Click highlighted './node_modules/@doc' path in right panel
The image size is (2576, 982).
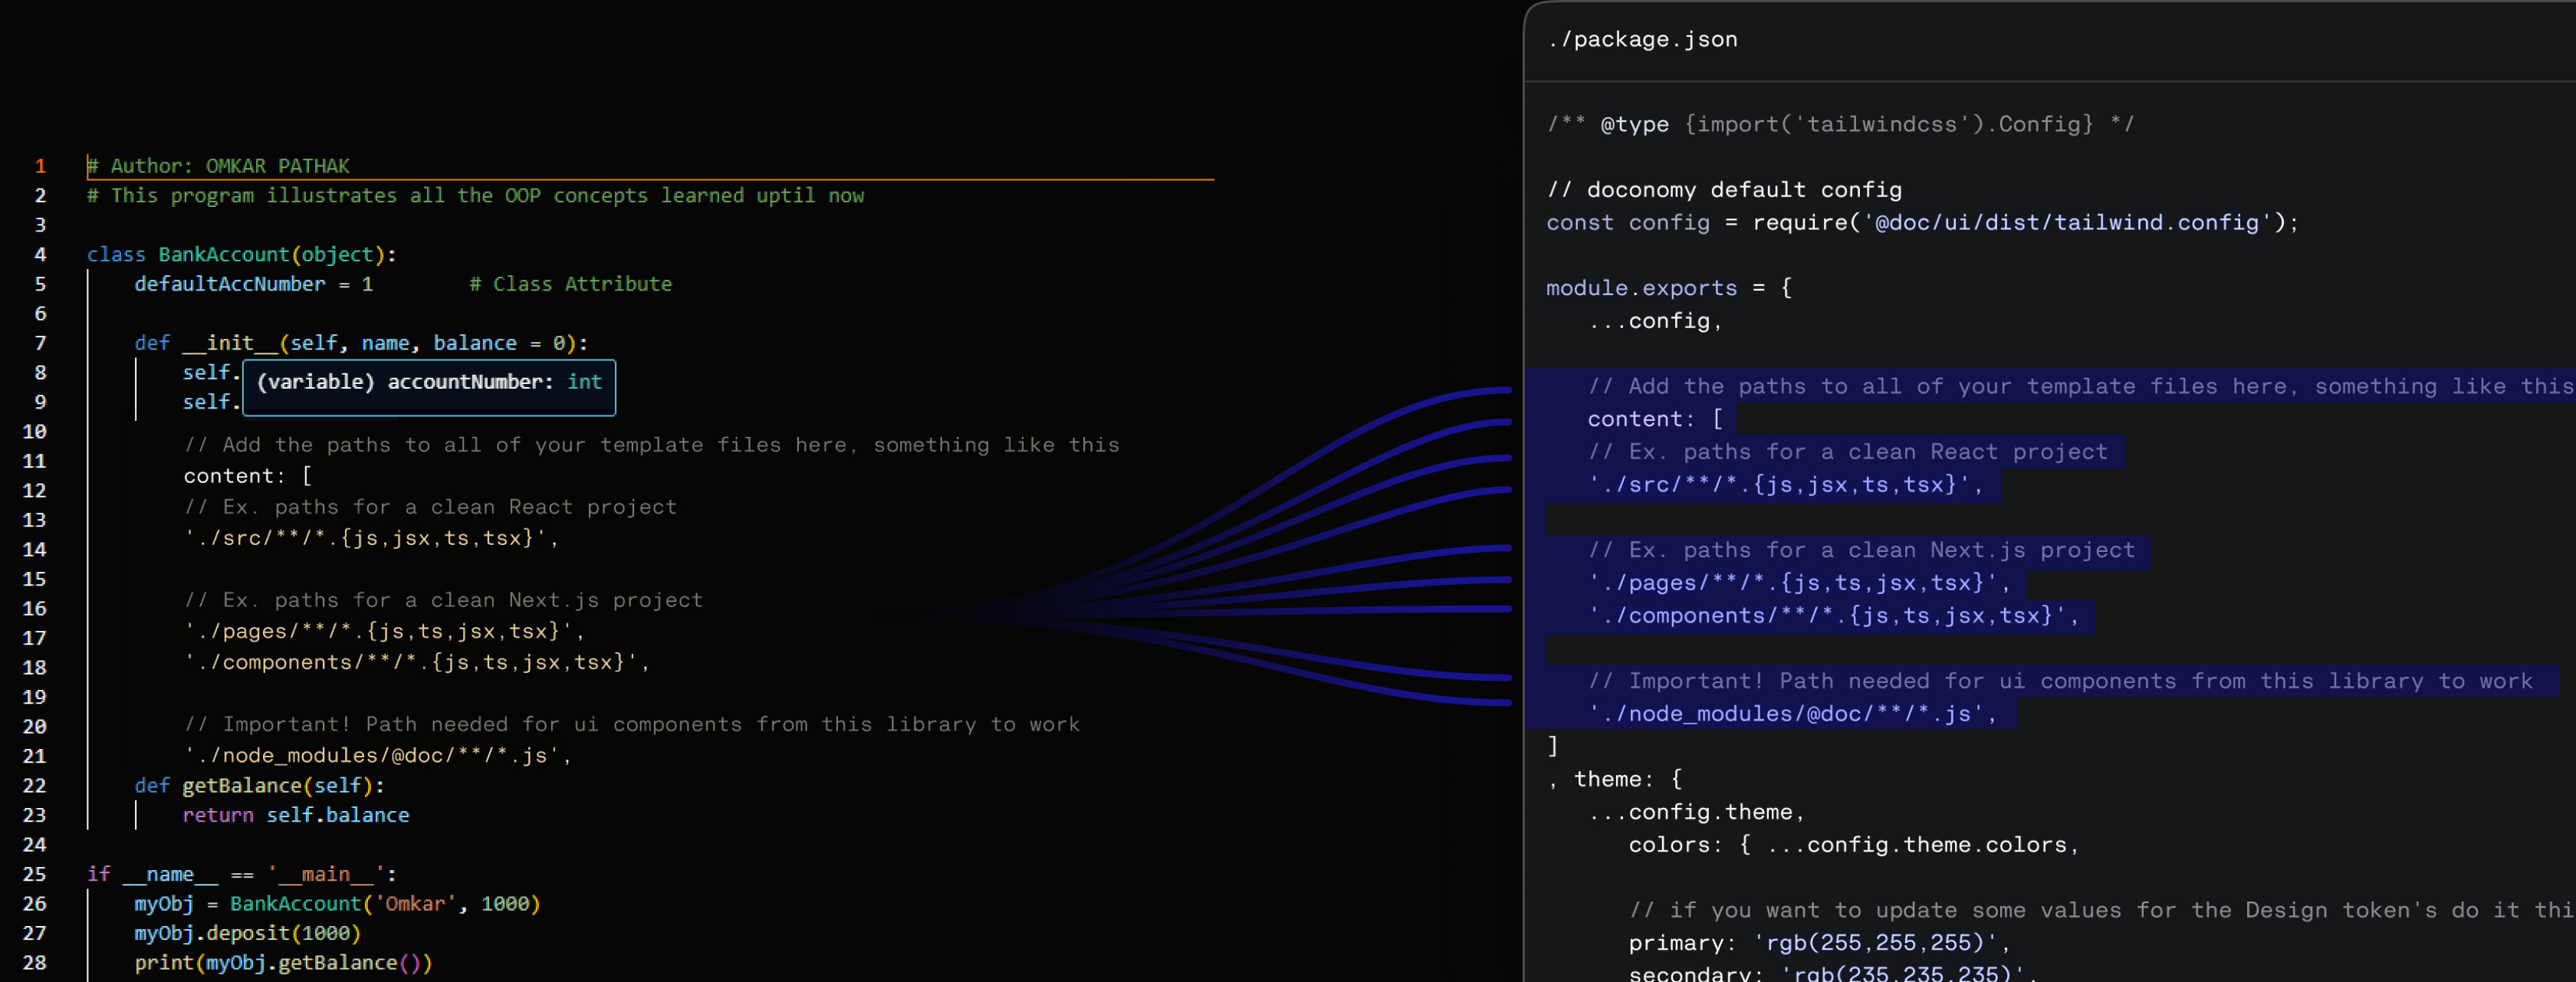pos(1792,714)
